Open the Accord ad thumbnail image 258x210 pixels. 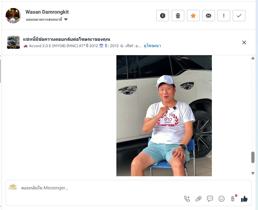click(13, 42)
